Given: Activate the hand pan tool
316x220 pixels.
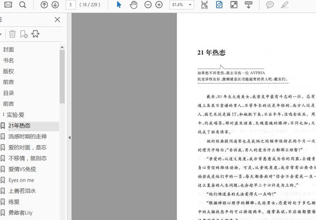Looking at the screenshot, I should coord(133,5).
